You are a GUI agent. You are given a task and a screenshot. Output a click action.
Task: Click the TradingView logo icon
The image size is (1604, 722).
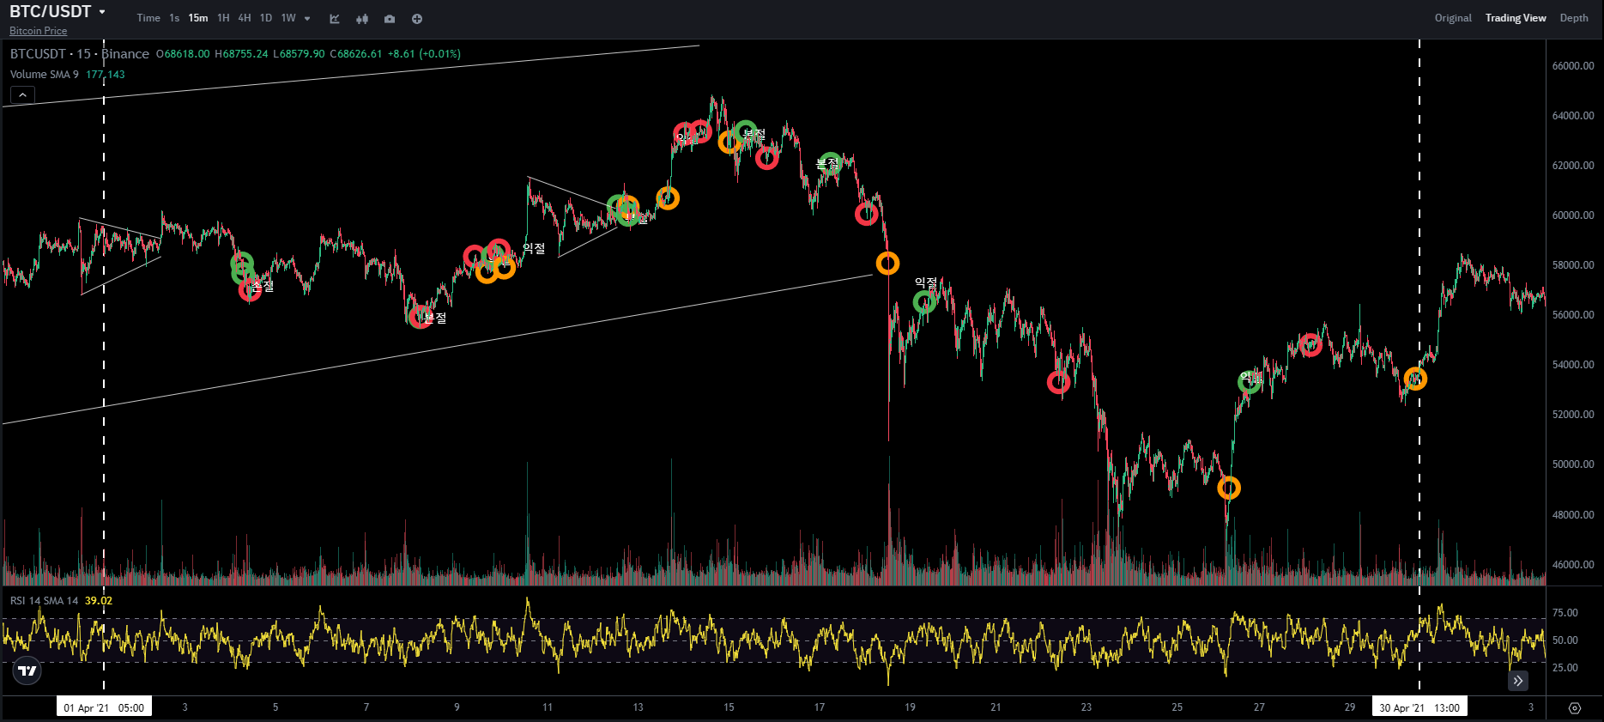27,670
